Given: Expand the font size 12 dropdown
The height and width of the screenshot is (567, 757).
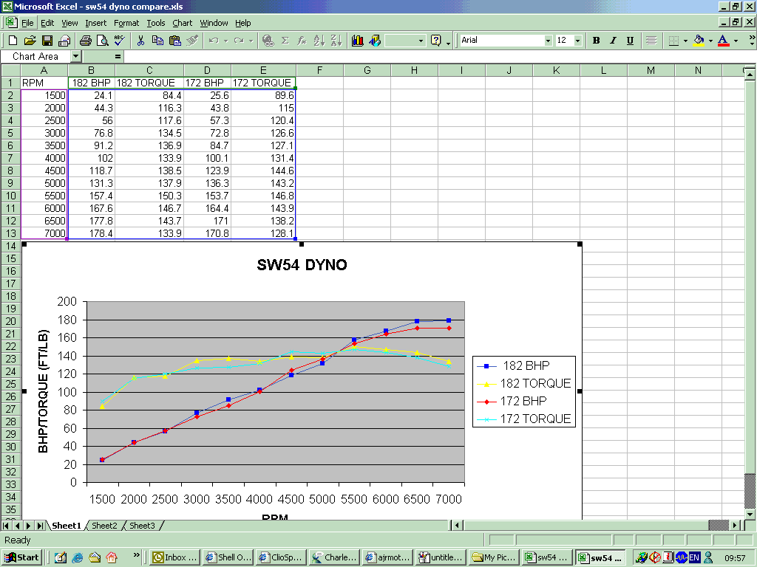Looking at the screenshot, I should tap(577, 41).
